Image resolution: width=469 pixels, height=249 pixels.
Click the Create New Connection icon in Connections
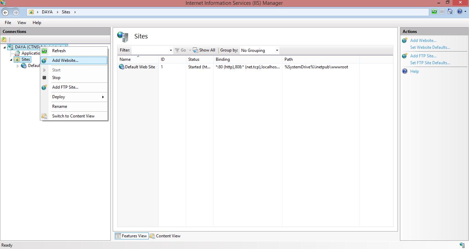click(x=4, y=39)
